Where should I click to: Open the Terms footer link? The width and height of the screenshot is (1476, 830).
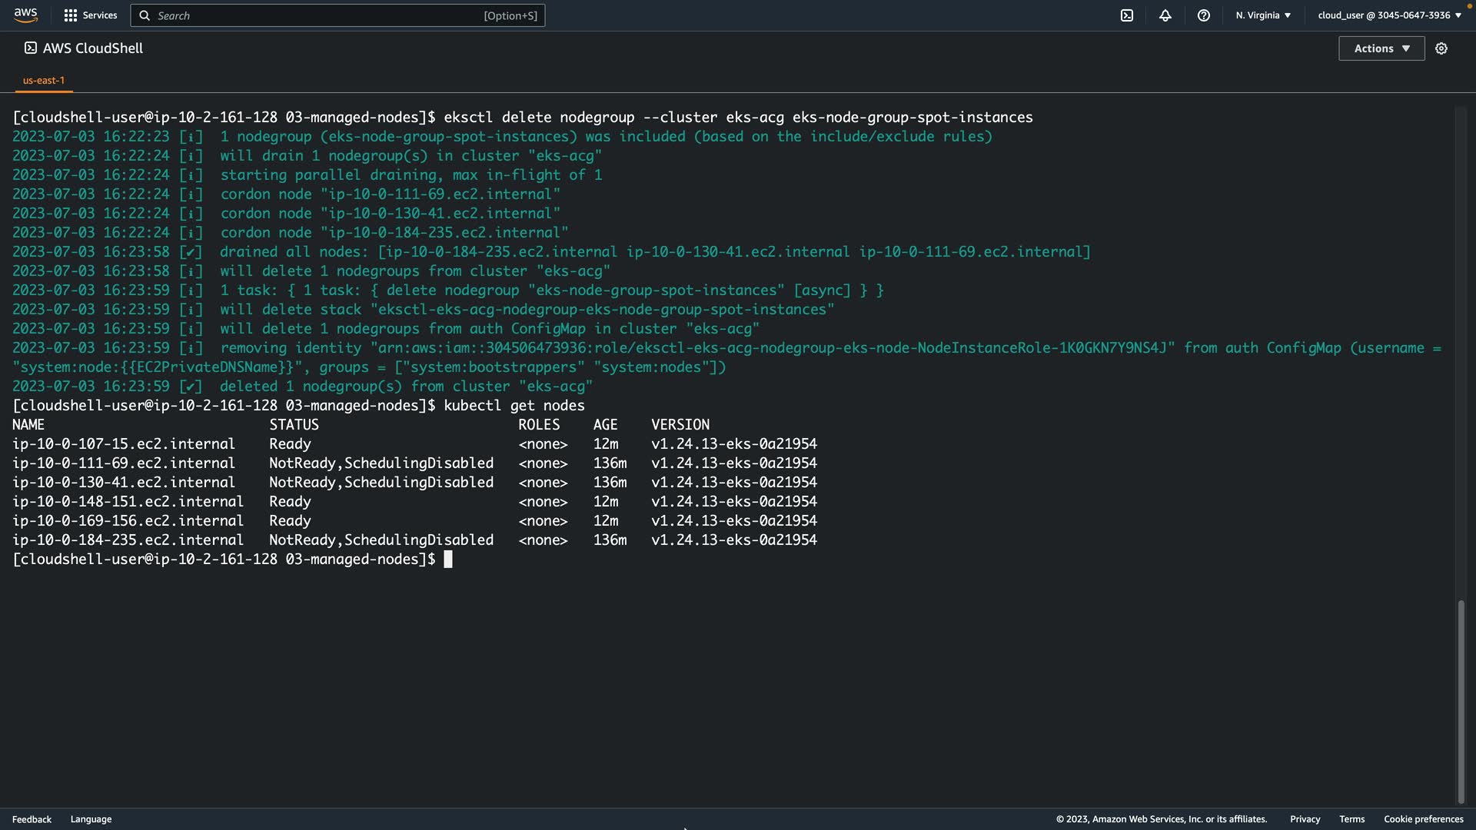[1351, 819]
